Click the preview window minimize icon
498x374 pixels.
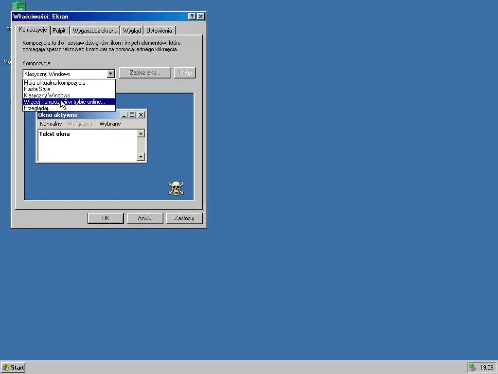coord(124,115)
